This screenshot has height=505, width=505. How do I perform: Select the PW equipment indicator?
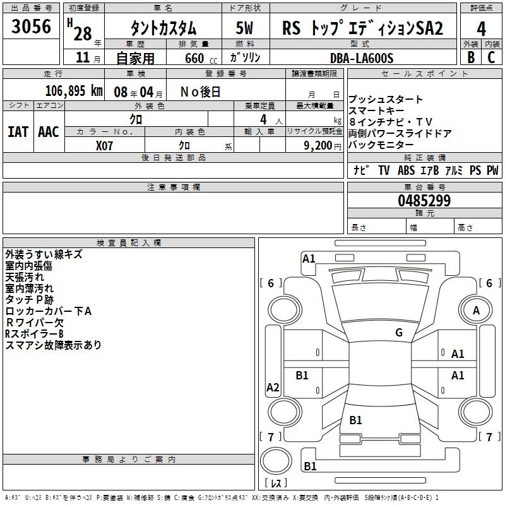point(492,170)
